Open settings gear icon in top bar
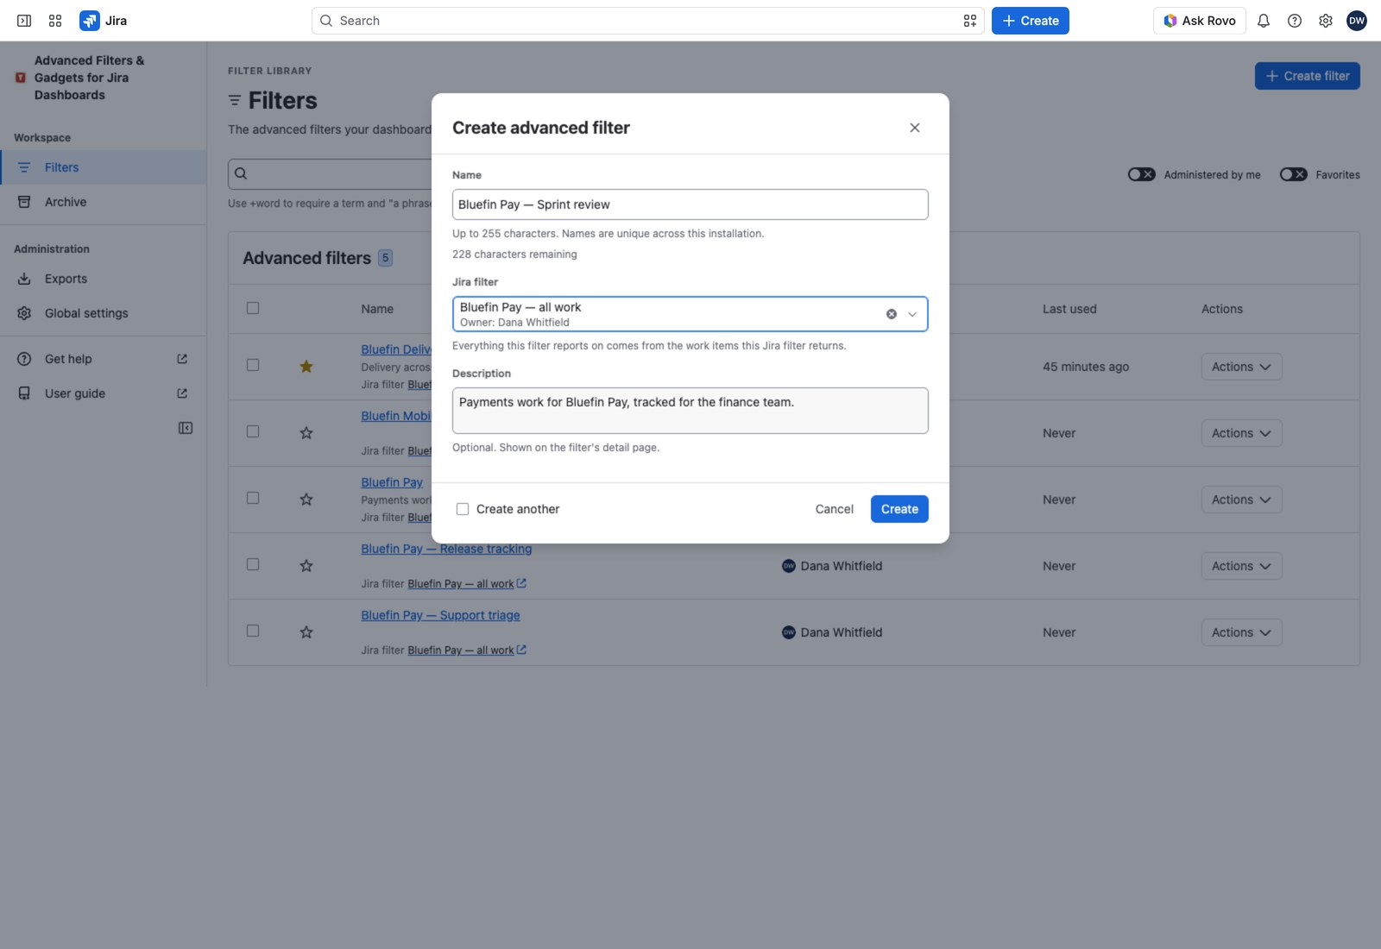Viewport: 1381px width, 949px height. click(1326, 21)
